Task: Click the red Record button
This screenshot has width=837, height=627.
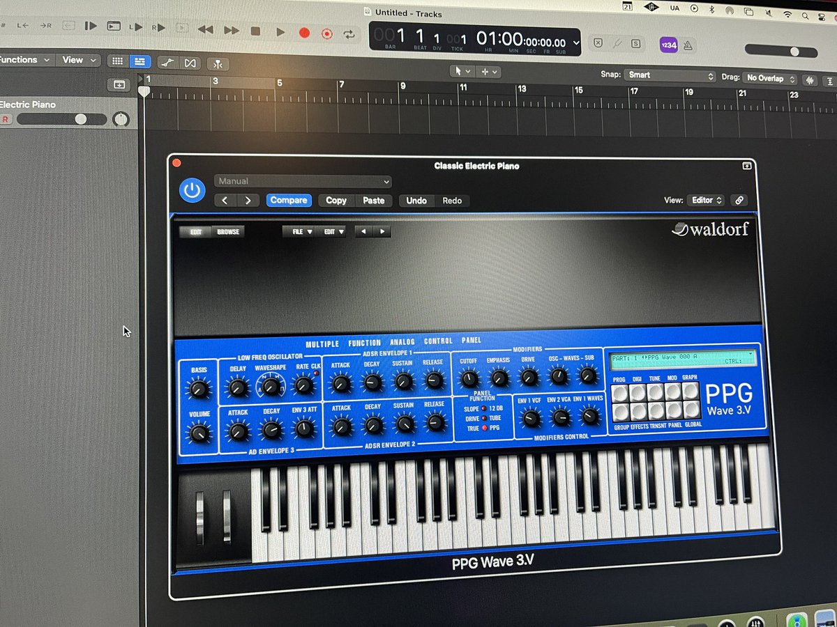Action: 304,33
